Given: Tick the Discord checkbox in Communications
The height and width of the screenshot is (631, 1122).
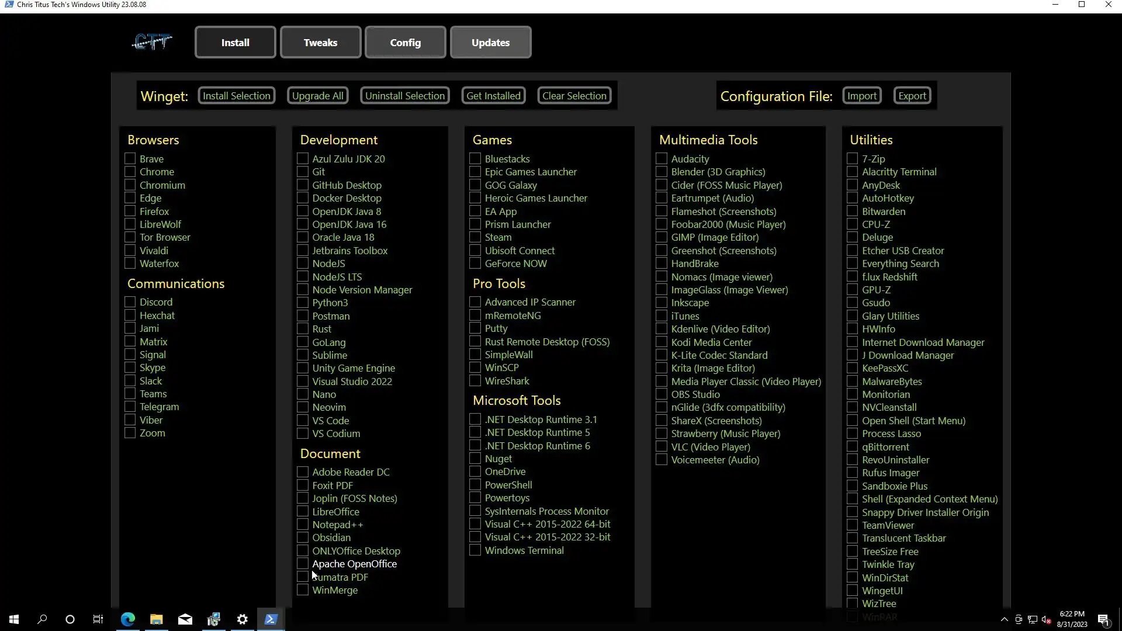Looking at the screenshot, I should point(130,302).
